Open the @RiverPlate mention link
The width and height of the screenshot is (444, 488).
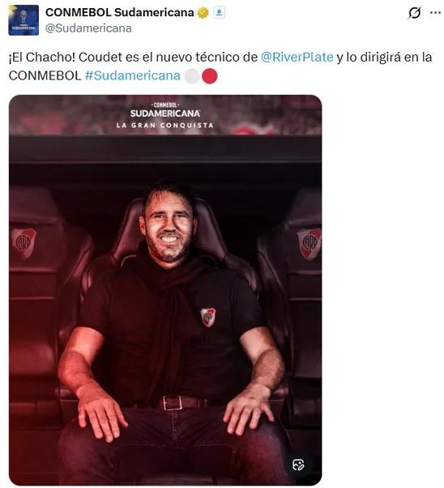tap(297, 58)
